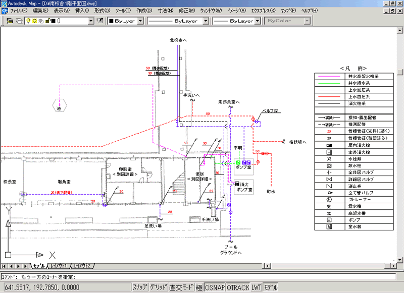Click the Layer Previous icon

(100, 21)
